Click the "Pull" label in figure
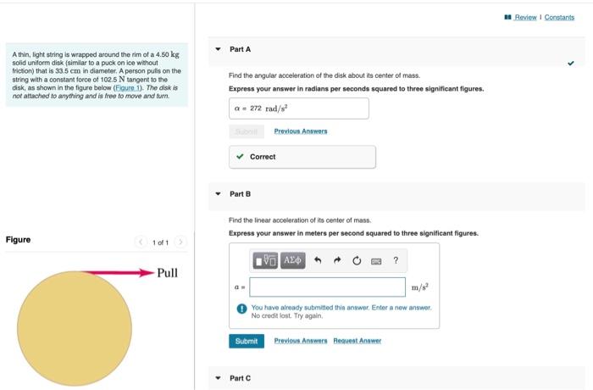 coord(167,273)
